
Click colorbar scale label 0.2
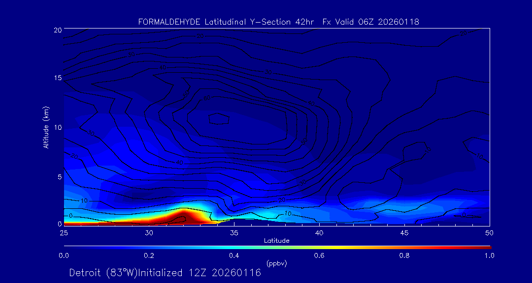[149, 255]
